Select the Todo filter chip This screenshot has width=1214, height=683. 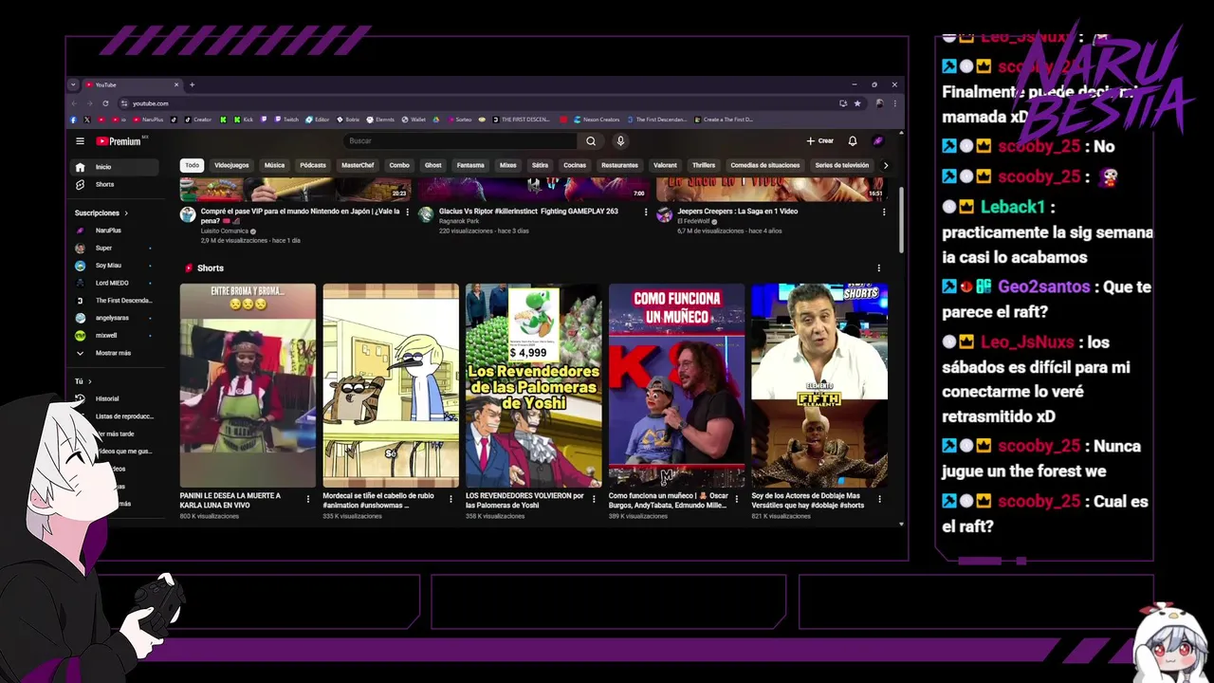point(193,165)
